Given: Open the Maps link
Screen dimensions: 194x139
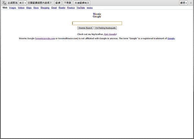Looking at the screenshot, I should click(29, 8).
